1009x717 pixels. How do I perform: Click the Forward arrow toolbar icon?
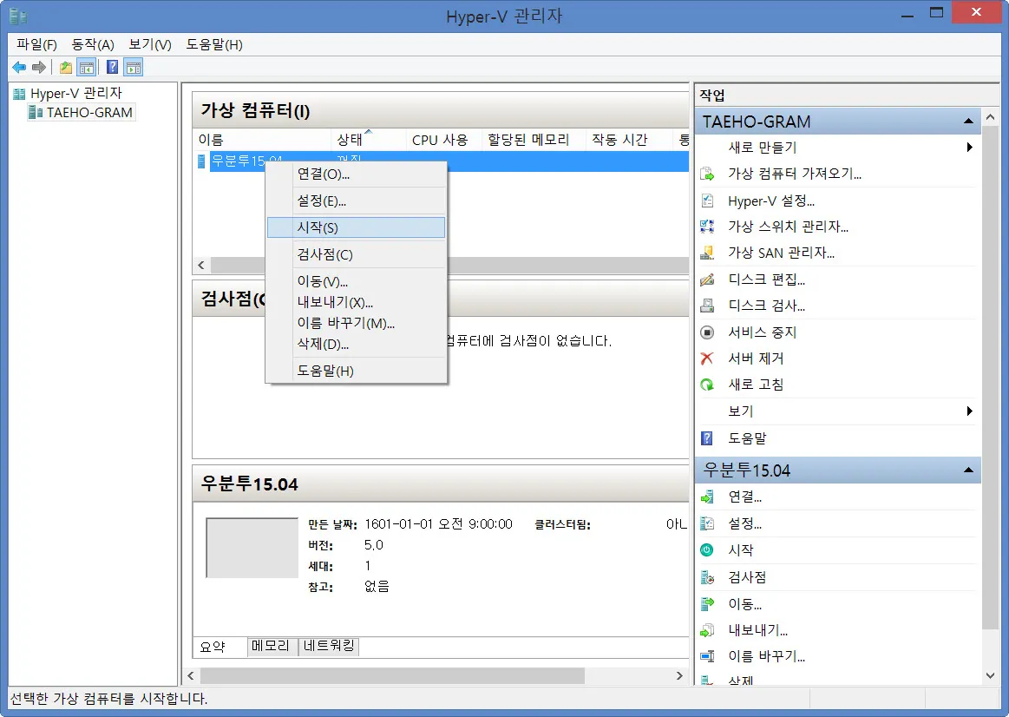[x=39, y=67]
